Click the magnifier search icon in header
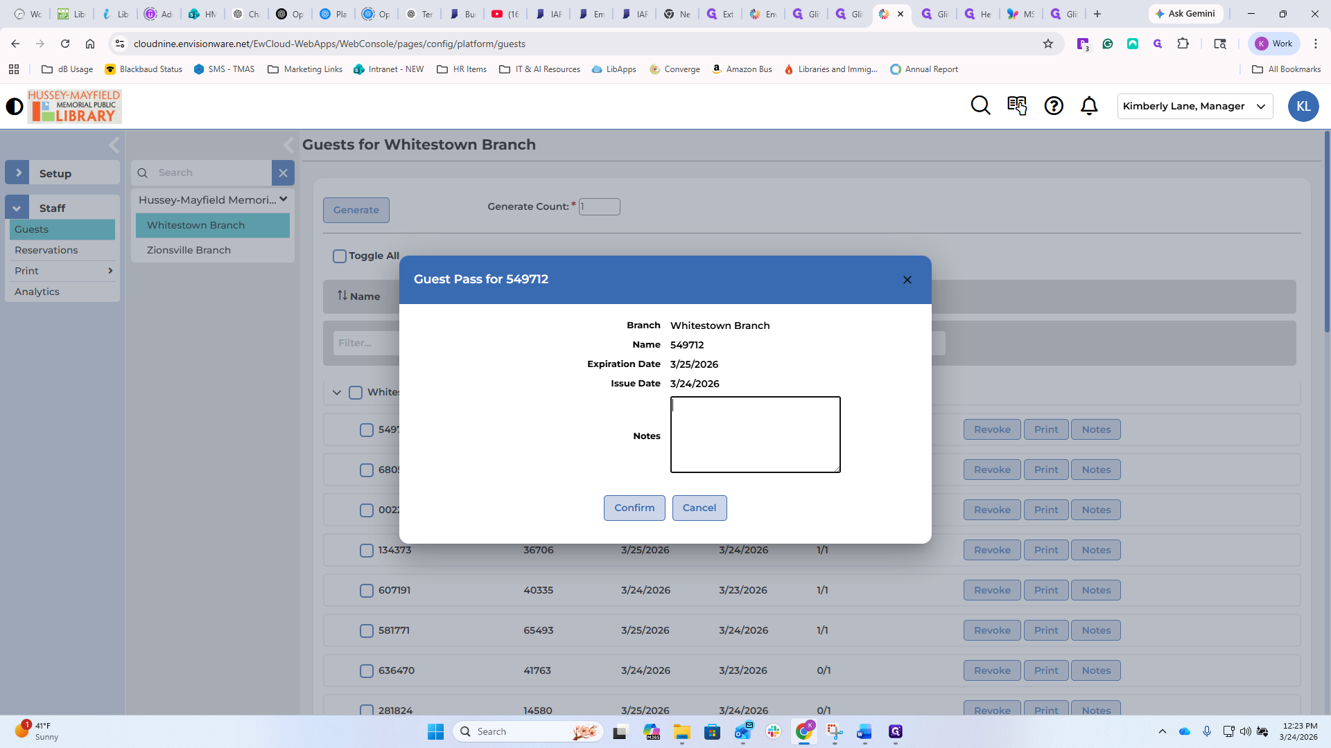The image size is (1331, 748). (980, 106)
